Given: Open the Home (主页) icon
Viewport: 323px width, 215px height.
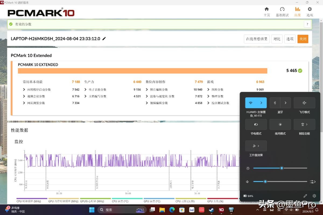Looking at the screenshot, I should click(266, 12).
